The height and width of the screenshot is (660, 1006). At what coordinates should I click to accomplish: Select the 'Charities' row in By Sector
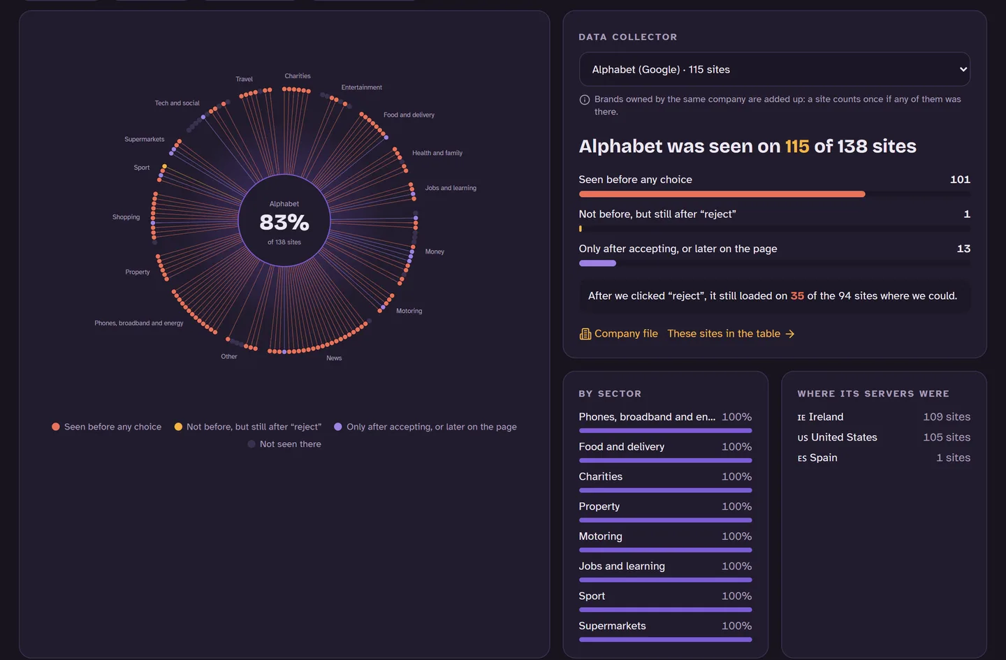(665, 482)
